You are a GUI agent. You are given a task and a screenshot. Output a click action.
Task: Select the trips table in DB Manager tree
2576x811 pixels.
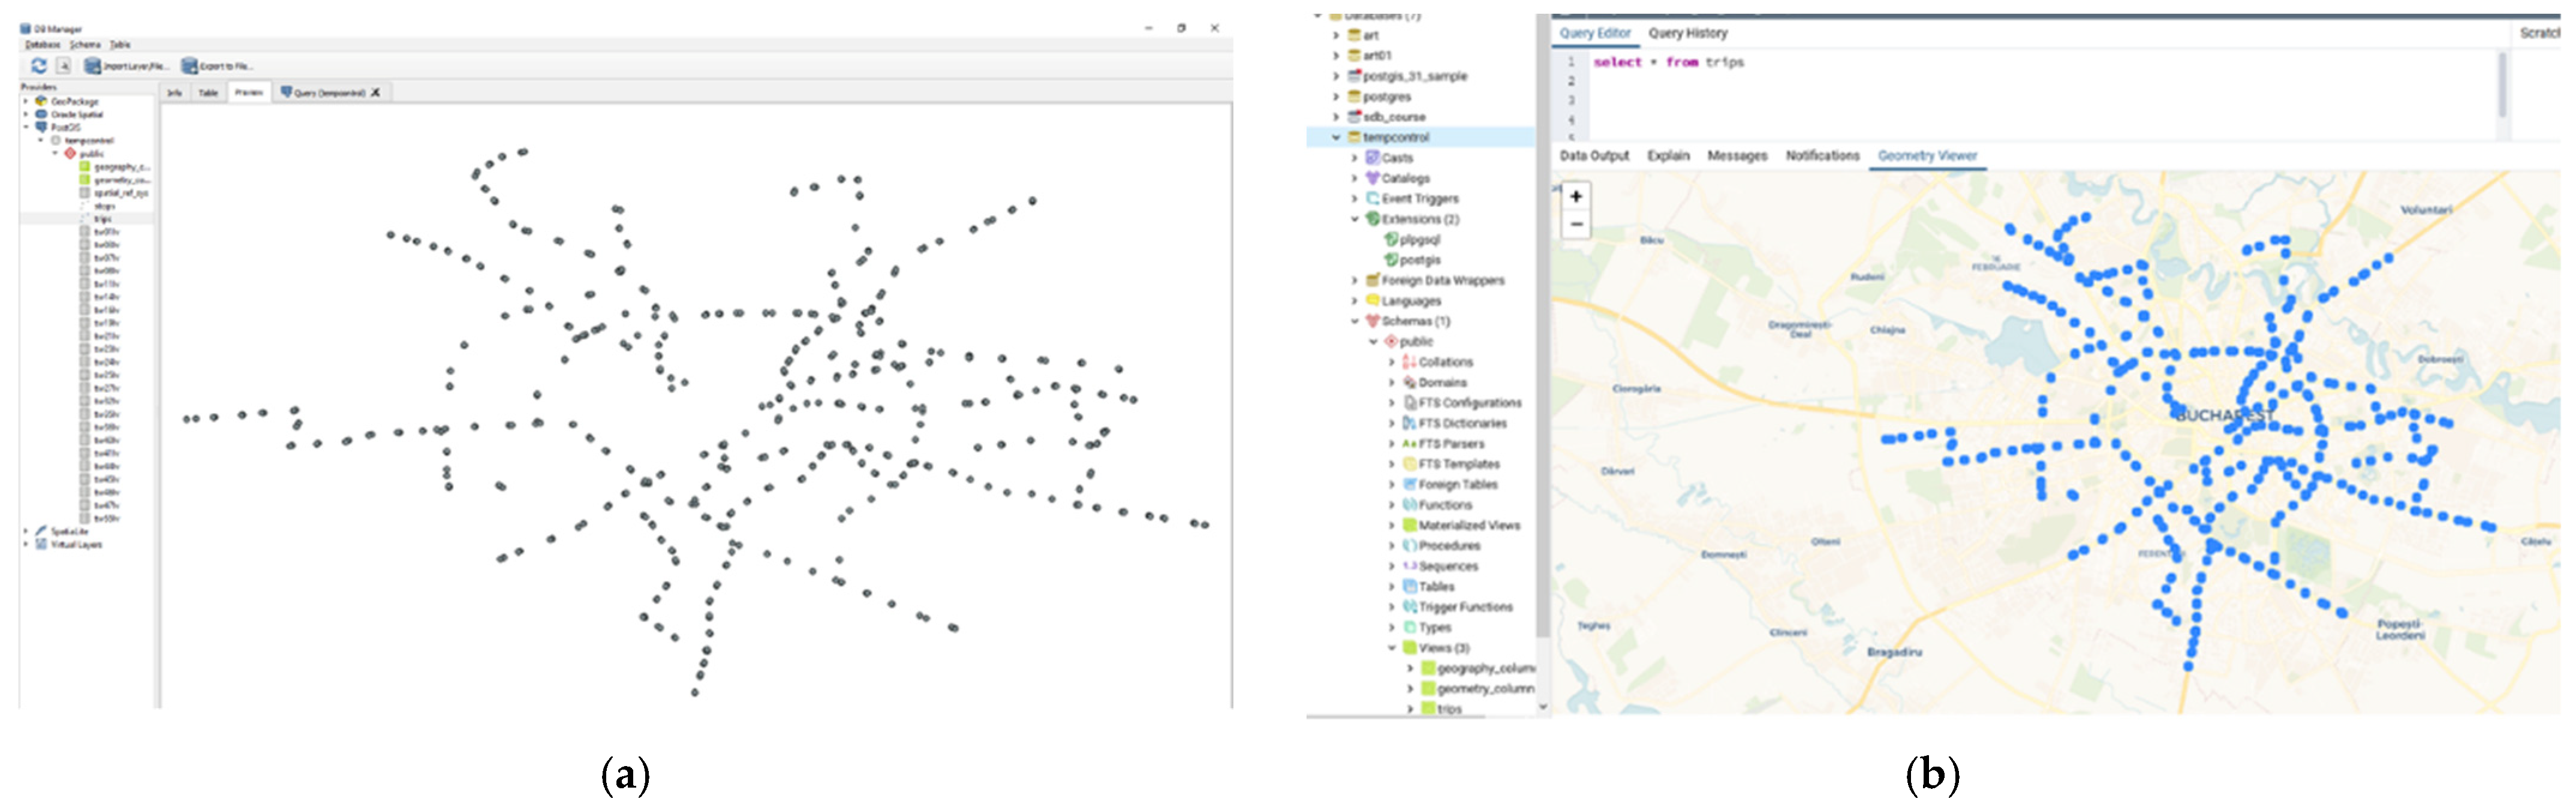tap(103, 219)
